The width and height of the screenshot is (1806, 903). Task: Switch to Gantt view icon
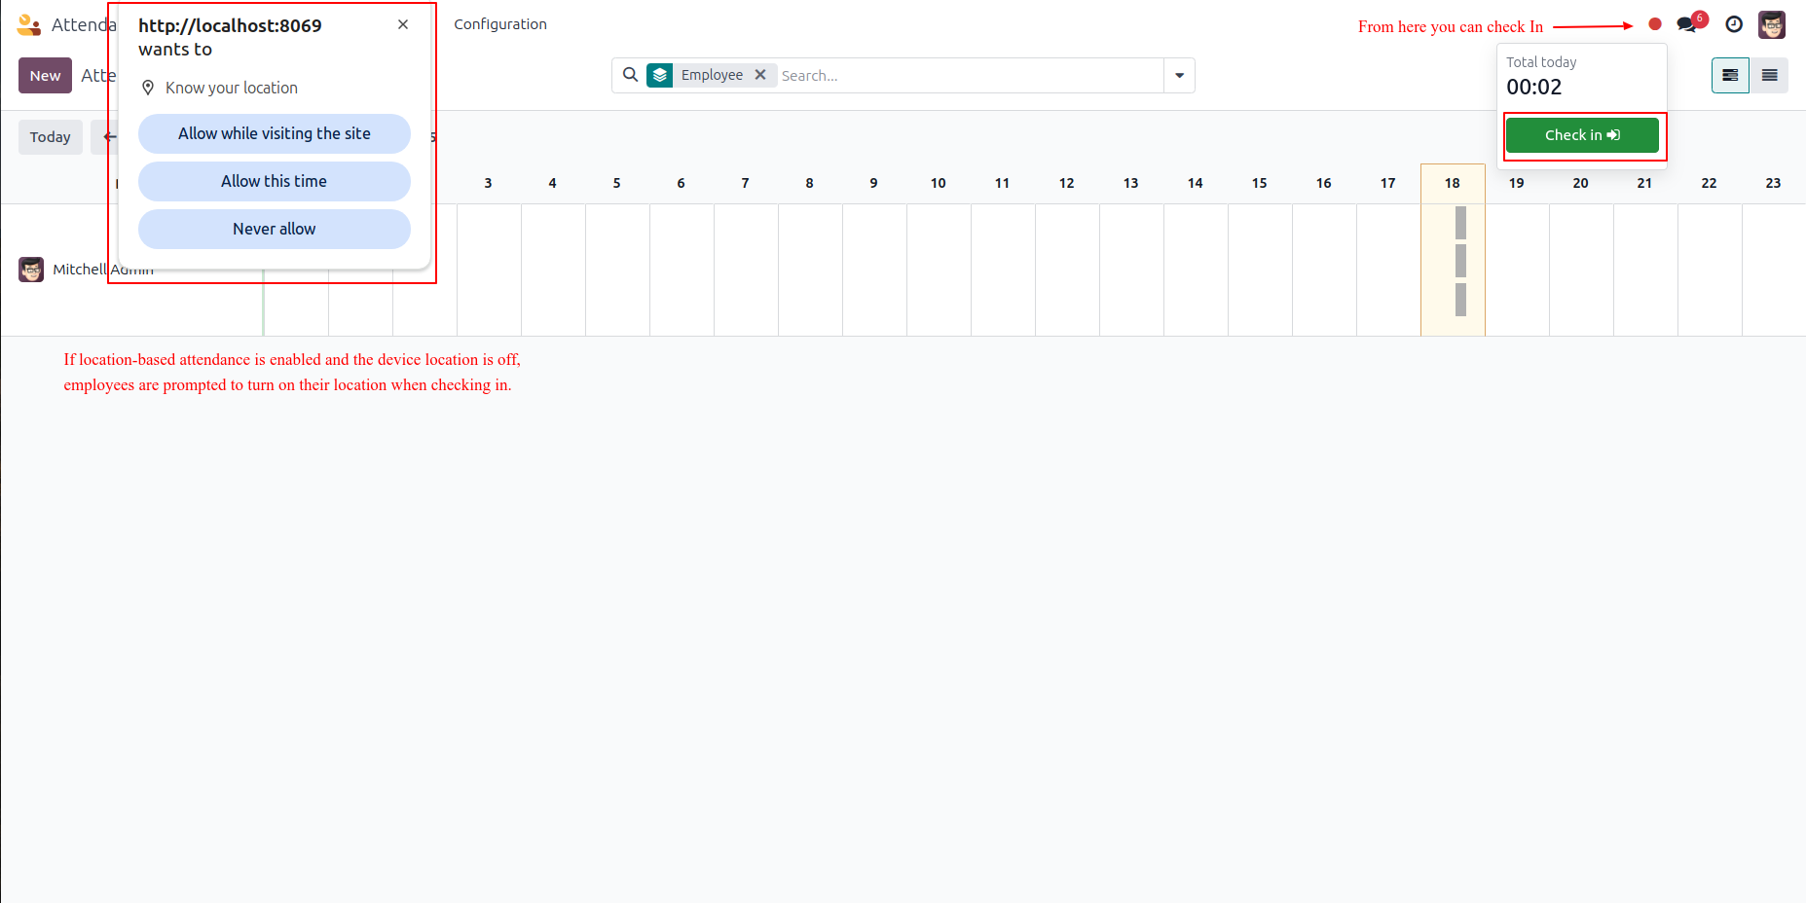pyautogui.click(x=1730, y=76)
